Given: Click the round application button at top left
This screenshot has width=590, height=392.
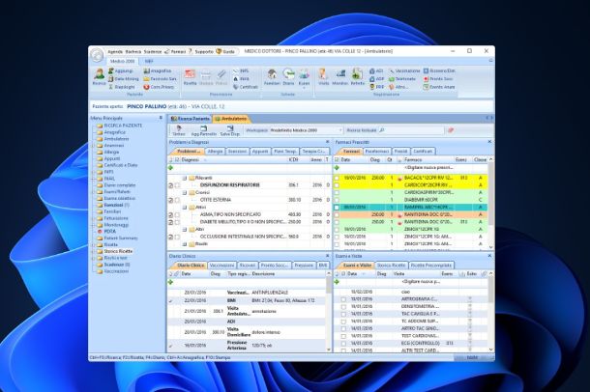Looking at the screenshot, I should [x=97, y=55].
